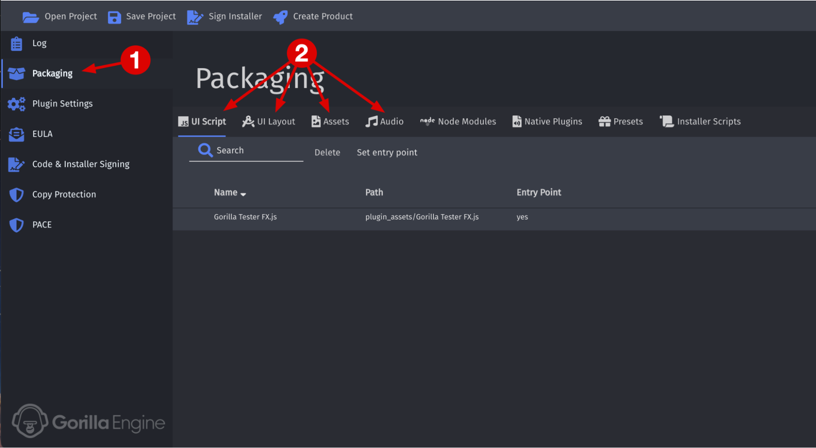The image size is (816, 448).
Task: Click the UI Layout drafting tools icon
Action: pos(248,122)
